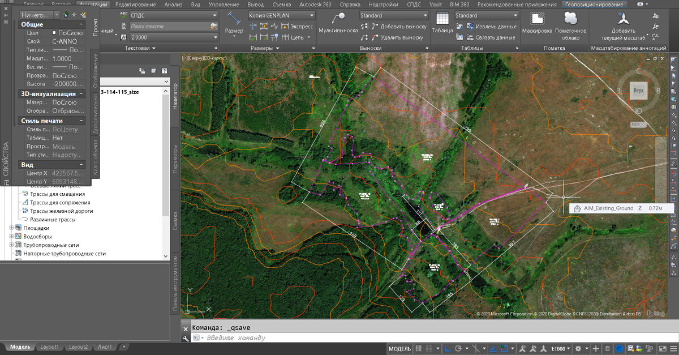Open the Анализ ribbon tab
Screen dimensions: 679x355
coord(173,4)
